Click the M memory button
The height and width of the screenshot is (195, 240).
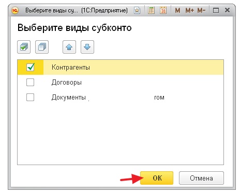coord(177,10)
